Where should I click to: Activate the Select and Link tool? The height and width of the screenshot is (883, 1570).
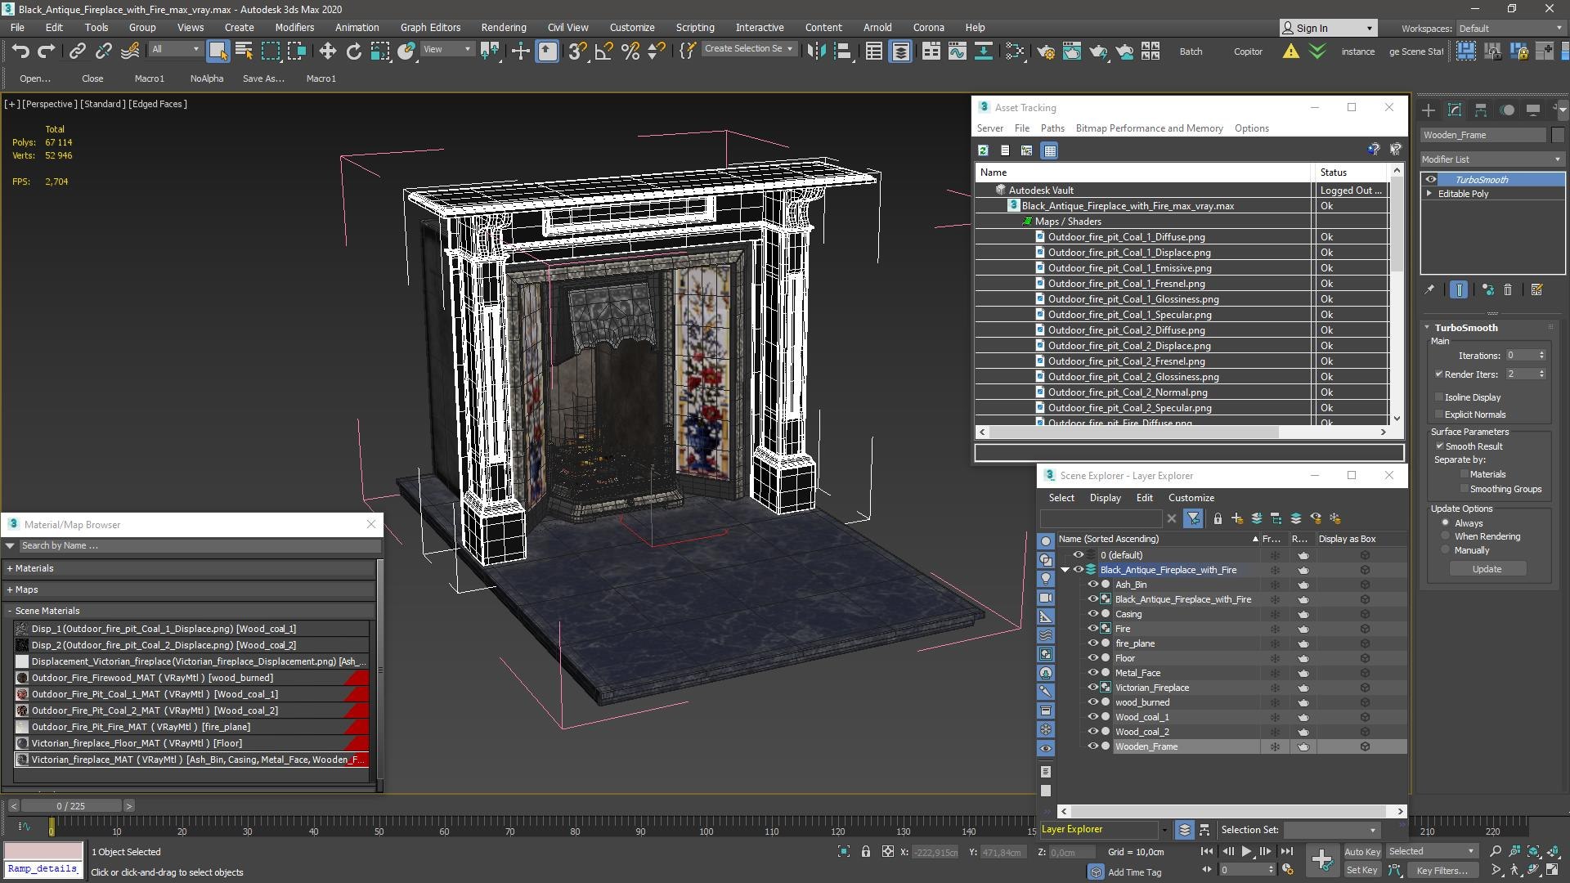(77, 52)
